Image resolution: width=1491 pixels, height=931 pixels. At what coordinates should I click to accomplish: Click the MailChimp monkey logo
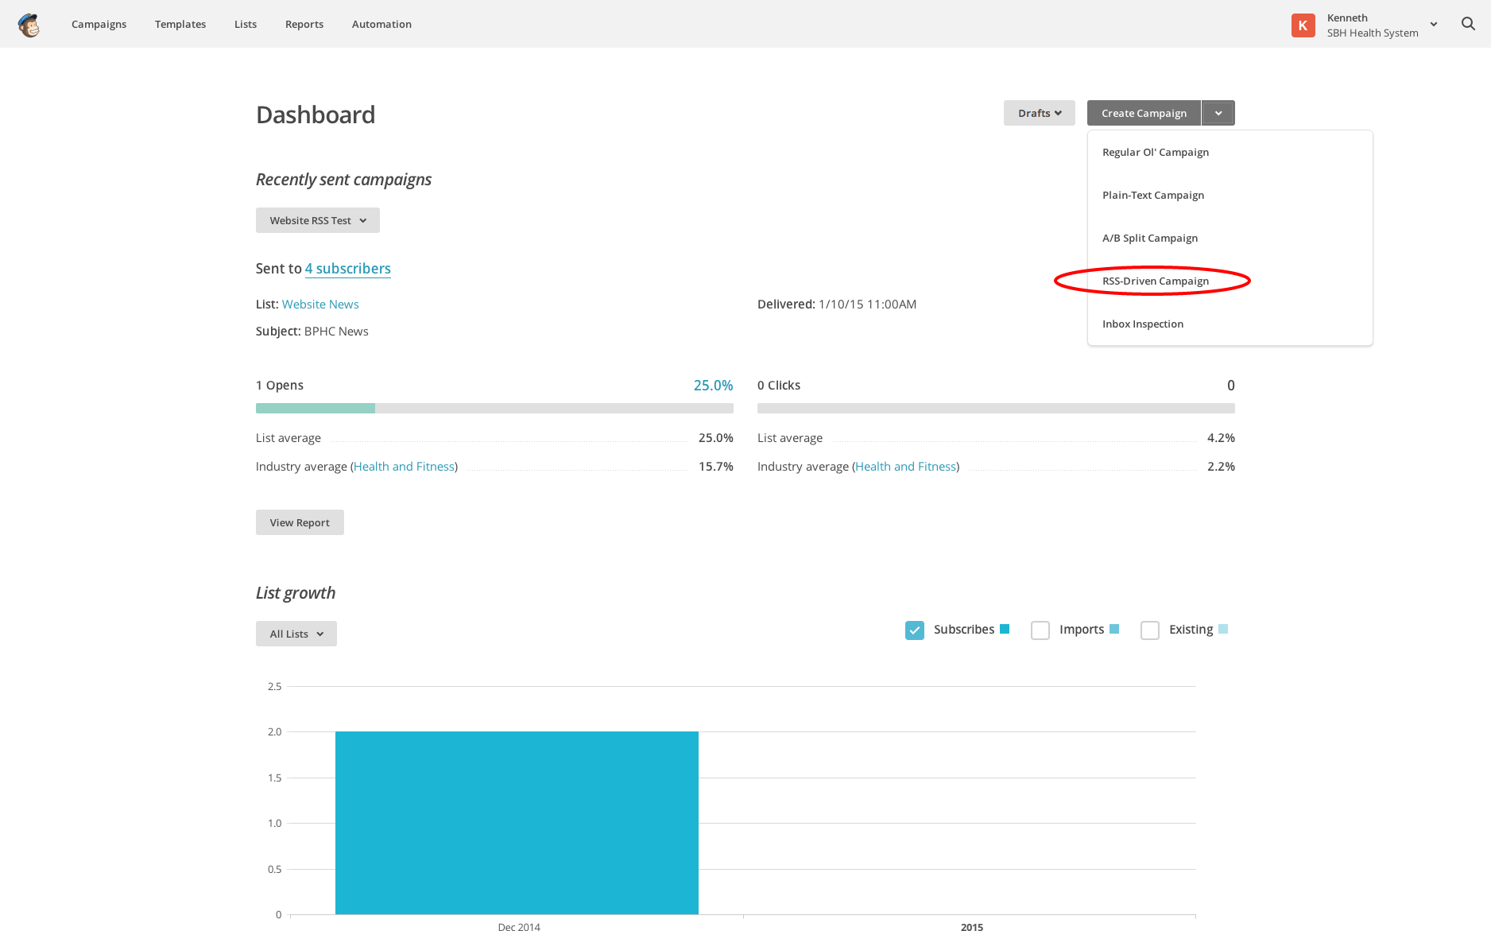[29, 25]
